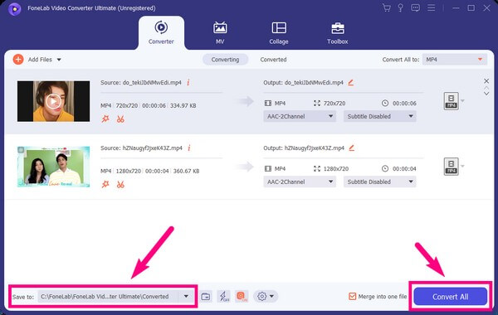Edit effects for hZNaugyfJjxeK43Z.mp4 (star icon)
The image size is (498, 315).
[105, 184]
